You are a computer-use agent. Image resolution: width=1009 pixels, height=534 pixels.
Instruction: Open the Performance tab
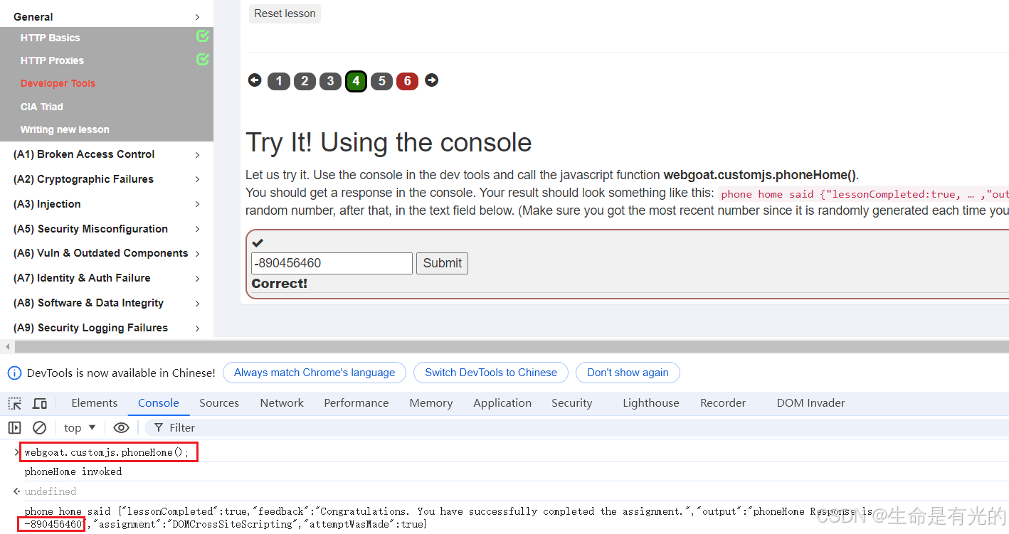[x=356, y=403]
